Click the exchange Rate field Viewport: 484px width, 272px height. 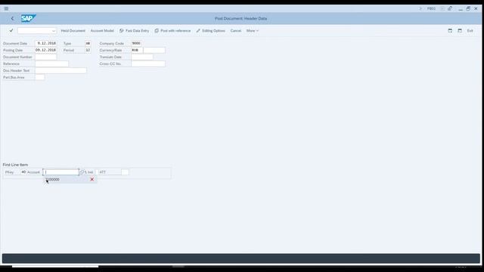pos(154,51)
